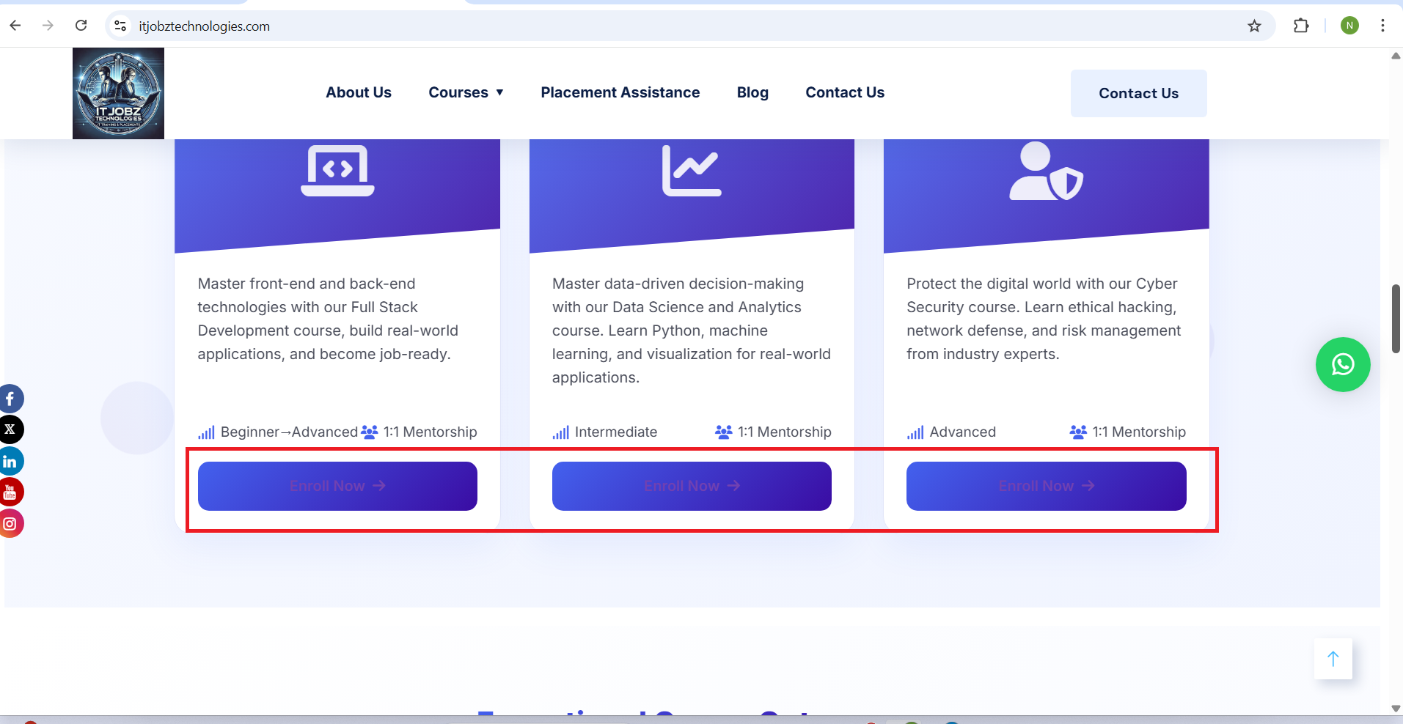Open the Instagram social sidebar icon
Viewport: 1403px width, 724px height.
coord(10,524)
